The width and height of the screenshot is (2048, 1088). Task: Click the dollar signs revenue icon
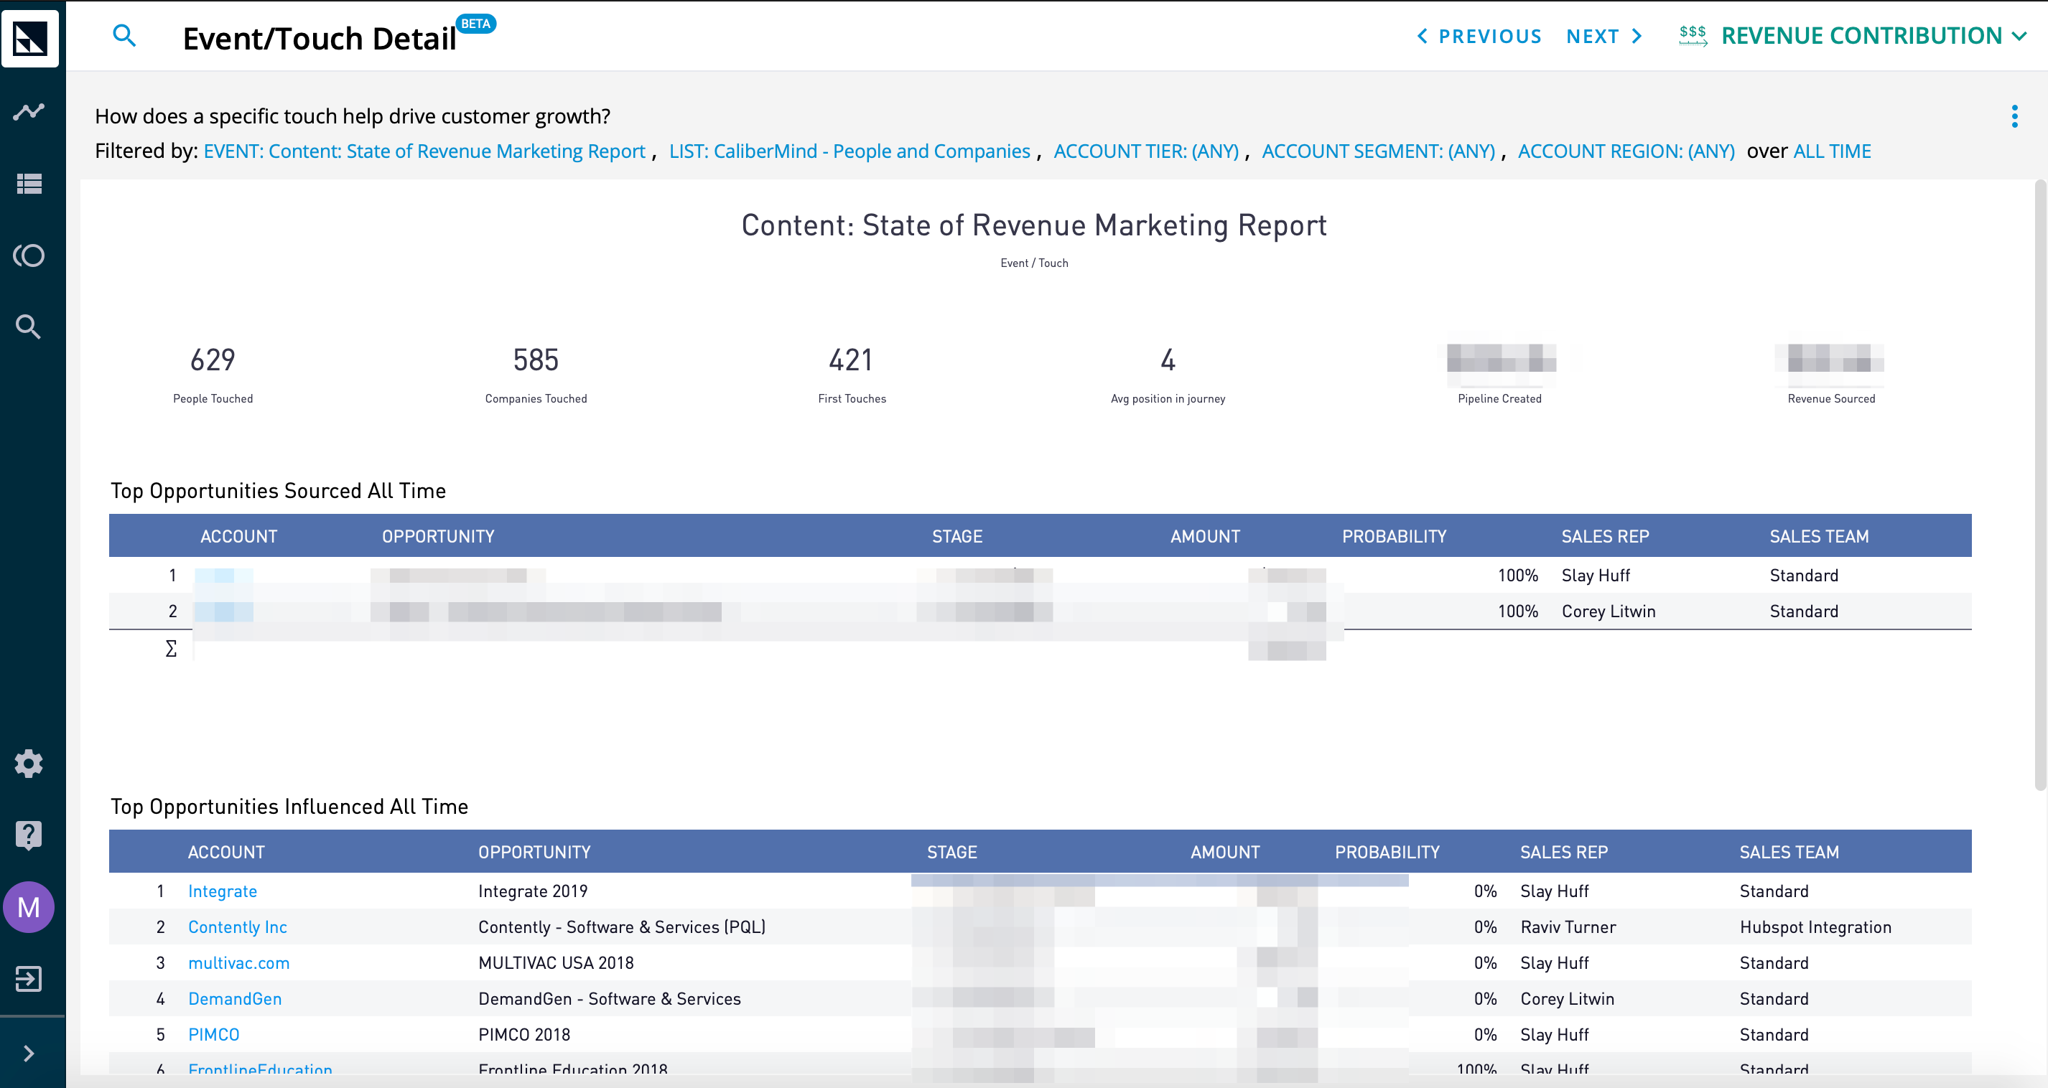1693,36
